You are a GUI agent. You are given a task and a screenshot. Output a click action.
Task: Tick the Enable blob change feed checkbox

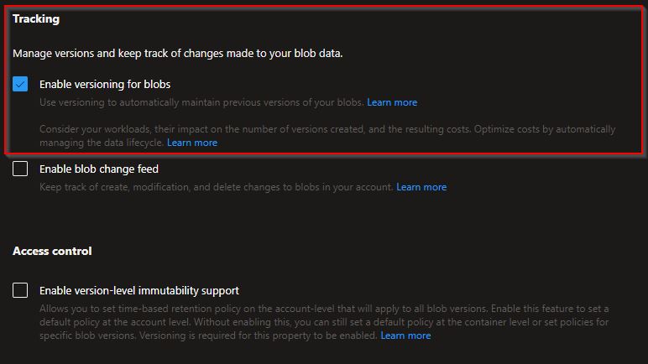point(20,169)
